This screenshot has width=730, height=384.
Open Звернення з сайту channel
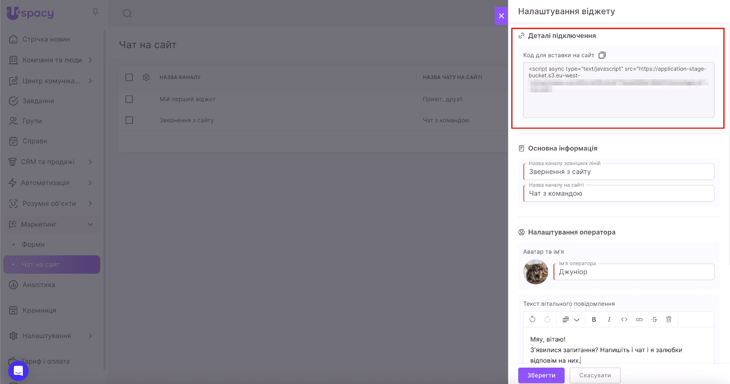187,120
